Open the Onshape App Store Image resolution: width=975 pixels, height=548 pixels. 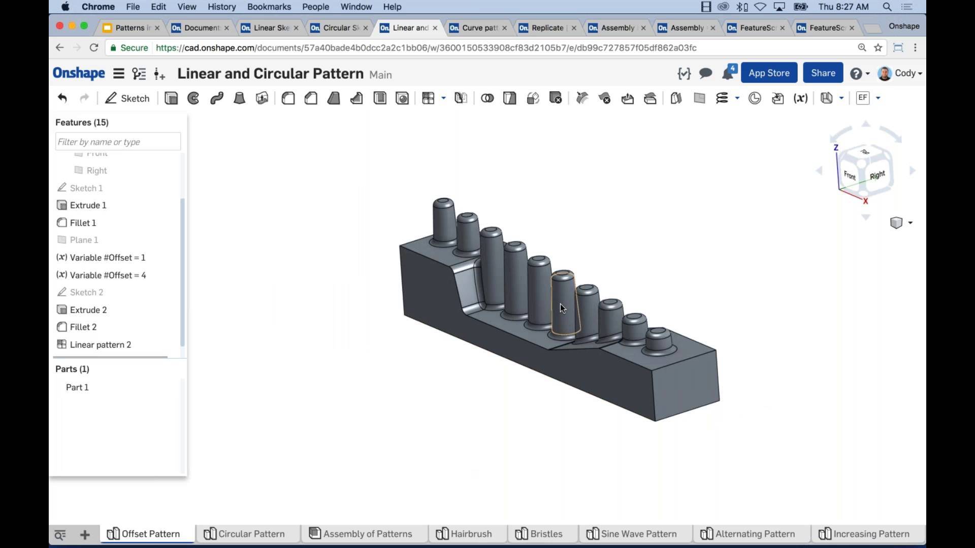coord(768,73)
